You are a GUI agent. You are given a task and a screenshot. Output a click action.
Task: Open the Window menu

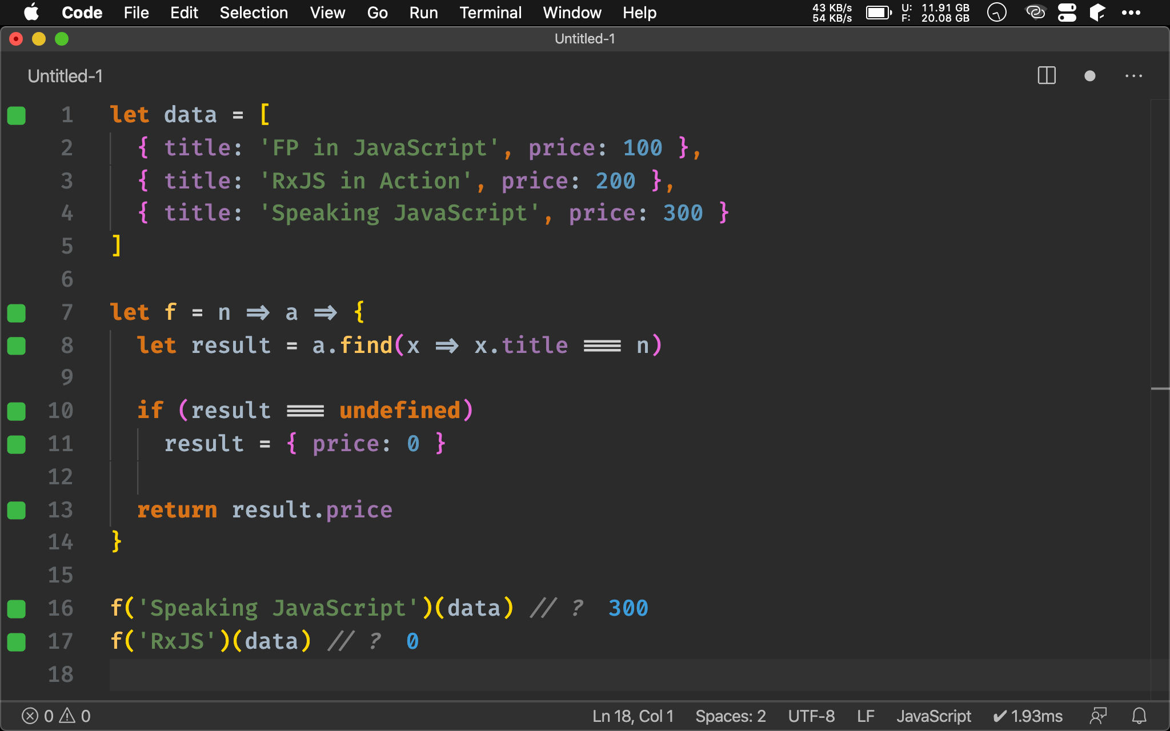(x=572, y=13)
